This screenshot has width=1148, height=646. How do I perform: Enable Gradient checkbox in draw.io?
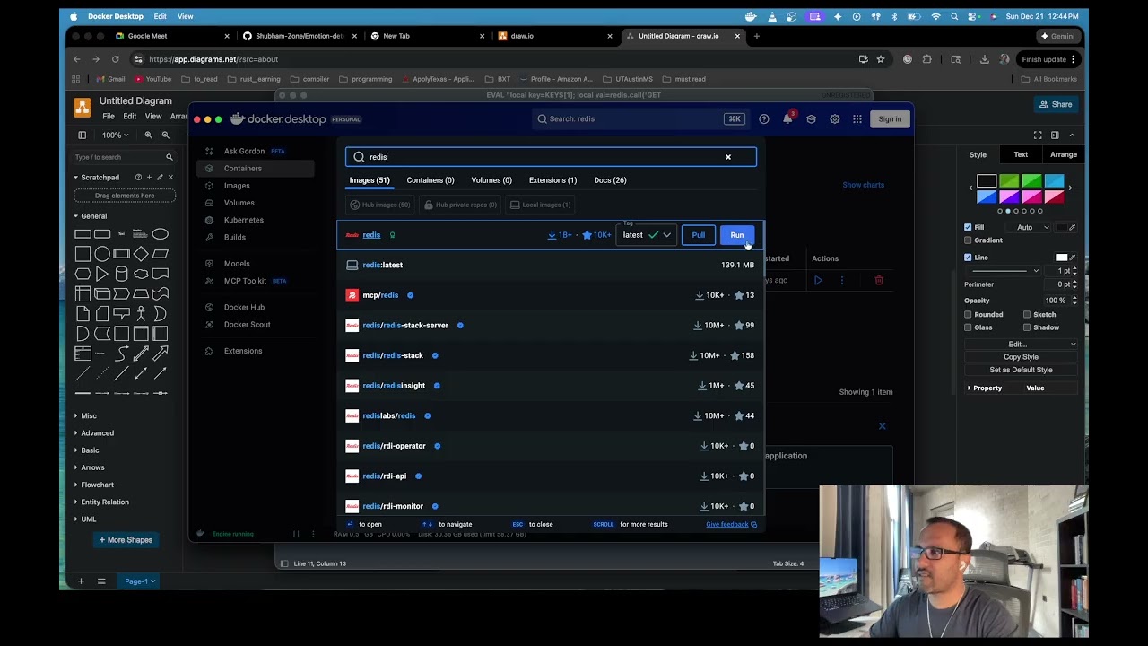point(968,240)
